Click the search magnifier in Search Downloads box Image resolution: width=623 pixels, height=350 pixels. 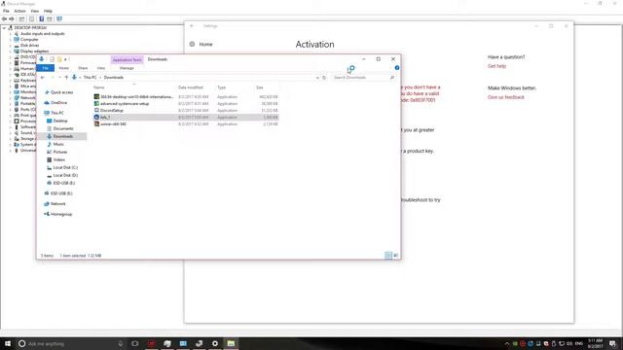392,78
